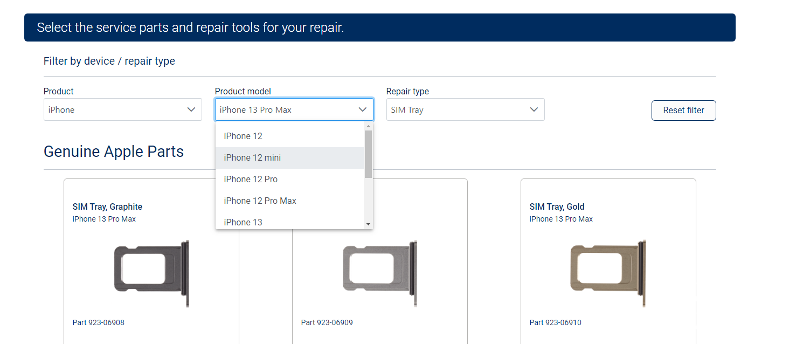Open the Product dropdown showing iPhone
This screenshot has width=803, height=344.
click(123, 109)
